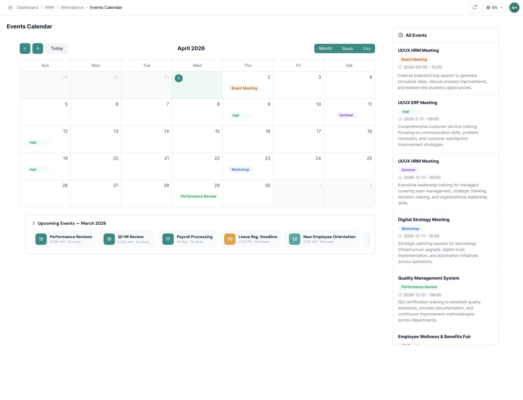The image size is (523, 400).
Task: Click clock icon beside 2026-2-31 - 09:00
Action: tap(400, 119)
